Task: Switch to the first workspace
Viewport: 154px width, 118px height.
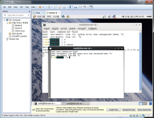Action: 141,104
